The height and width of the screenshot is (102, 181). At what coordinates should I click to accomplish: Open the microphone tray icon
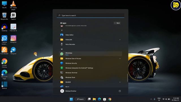tap(154, 99)
